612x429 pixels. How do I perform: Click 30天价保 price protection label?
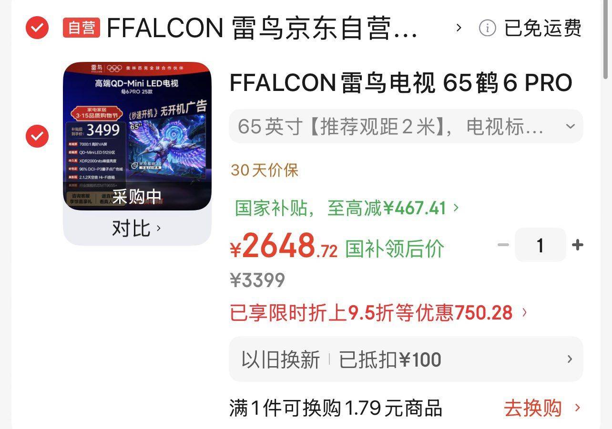(265, 170)
